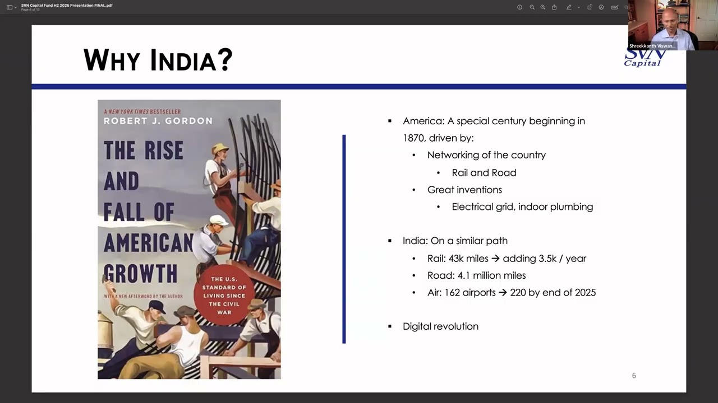Select the highlight pen tool
This screenshot has width=718, height=403.
point(569,7)
